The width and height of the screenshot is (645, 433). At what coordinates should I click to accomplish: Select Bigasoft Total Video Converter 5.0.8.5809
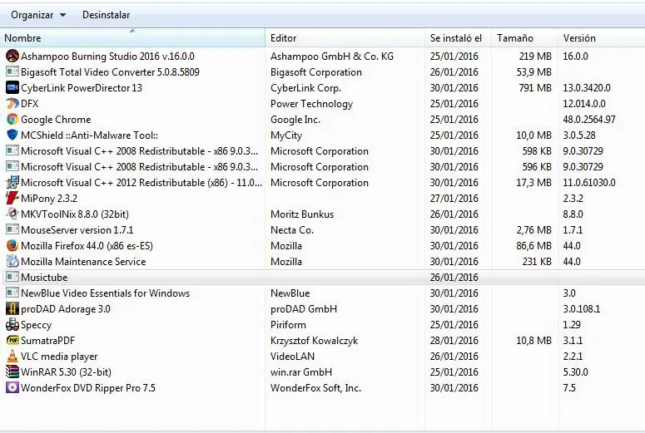[x=110, y=72]
